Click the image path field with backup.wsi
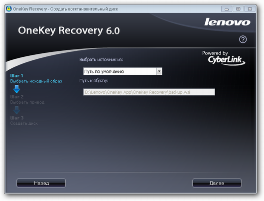264x201 pixels. (149, 92)
